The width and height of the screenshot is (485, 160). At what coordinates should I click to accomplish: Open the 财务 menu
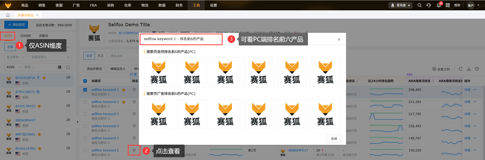(x=179, y=5)
